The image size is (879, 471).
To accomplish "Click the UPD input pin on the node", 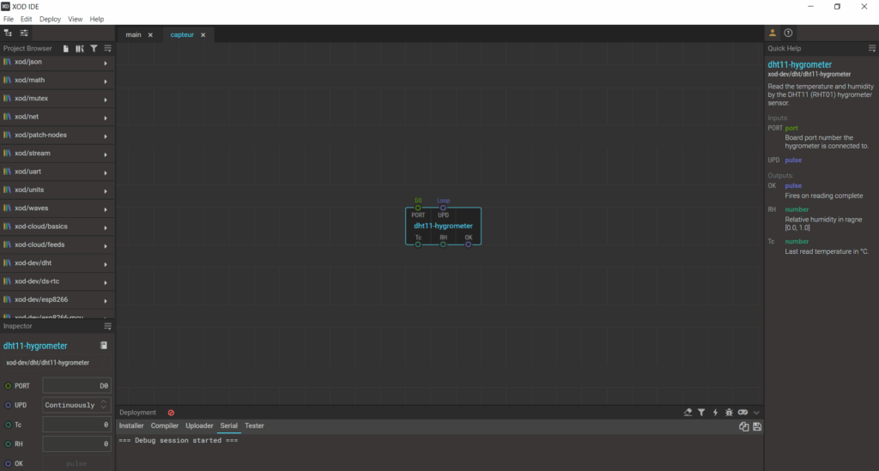I will point(443,208).
